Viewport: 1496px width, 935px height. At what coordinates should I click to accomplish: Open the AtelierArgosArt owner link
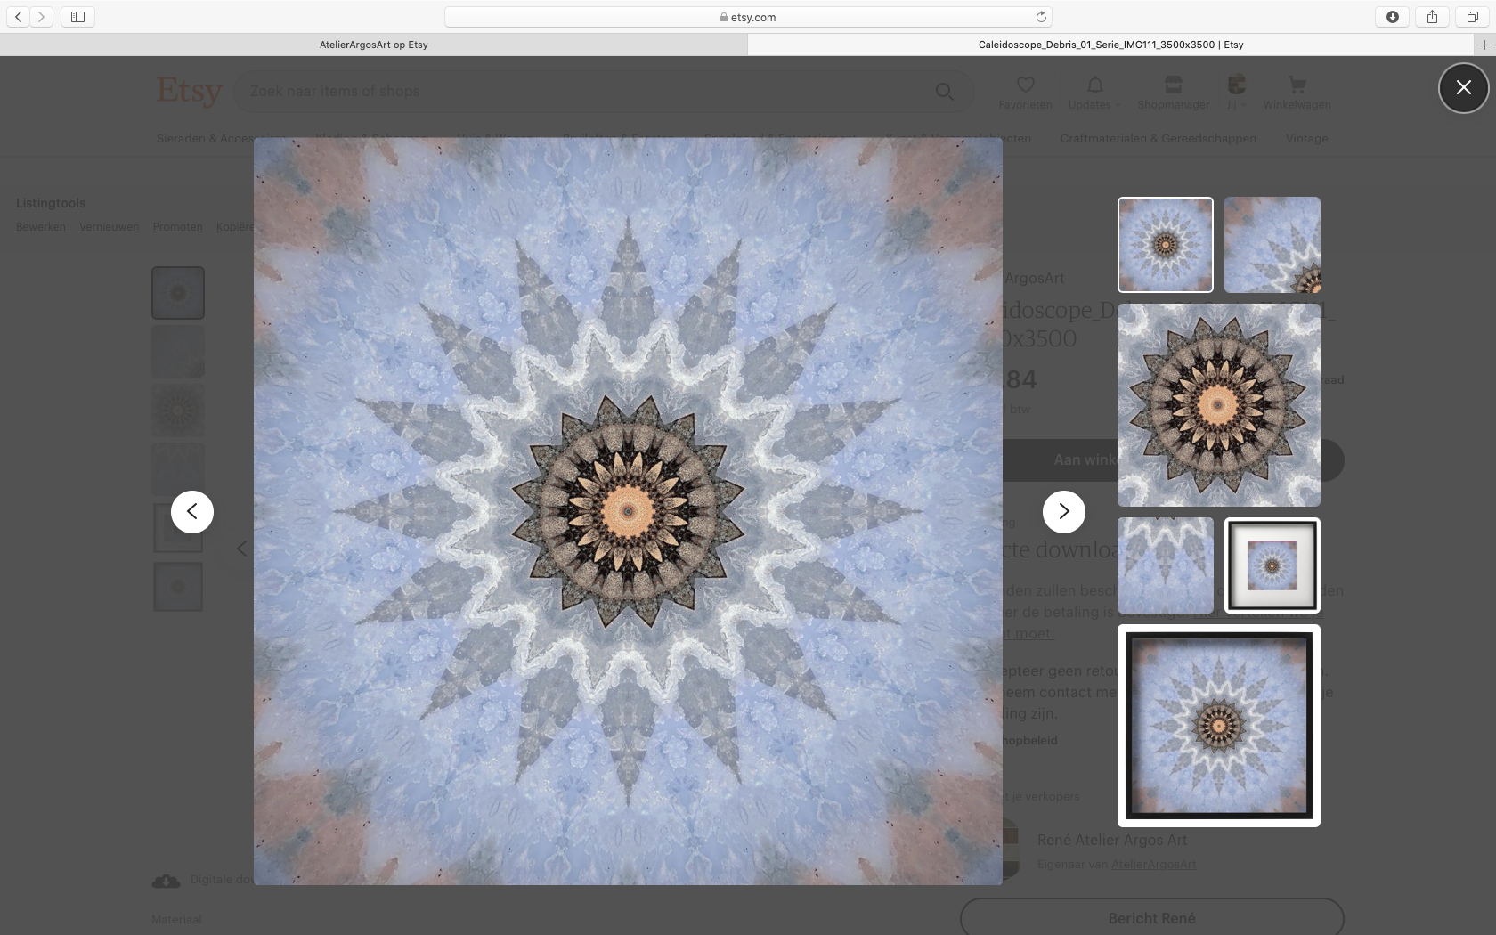1153,864
